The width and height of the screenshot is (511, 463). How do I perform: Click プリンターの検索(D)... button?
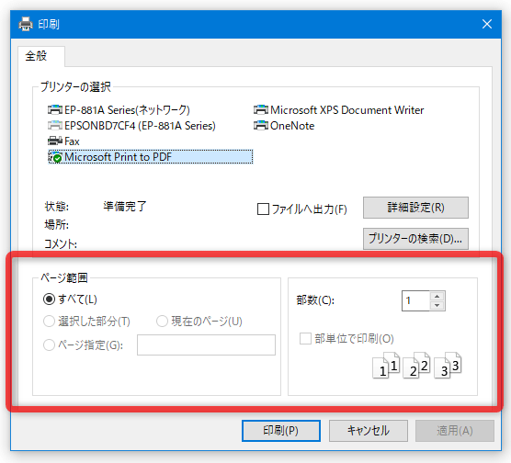pyautogui.click(x=415, y=239)
